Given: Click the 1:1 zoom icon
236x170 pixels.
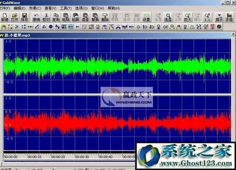Looking at the screenshot, I should [207, 17].
